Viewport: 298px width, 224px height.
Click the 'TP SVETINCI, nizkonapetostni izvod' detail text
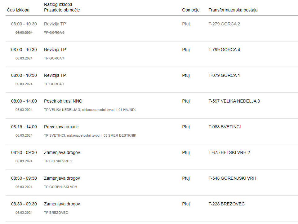[72, 135]
